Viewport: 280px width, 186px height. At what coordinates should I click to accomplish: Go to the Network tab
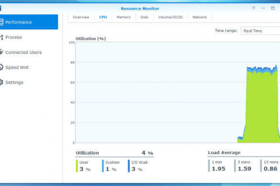point(200,17)
